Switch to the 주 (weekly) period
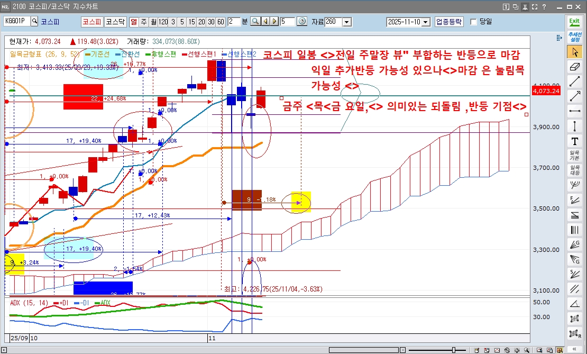 coord(143,22)
